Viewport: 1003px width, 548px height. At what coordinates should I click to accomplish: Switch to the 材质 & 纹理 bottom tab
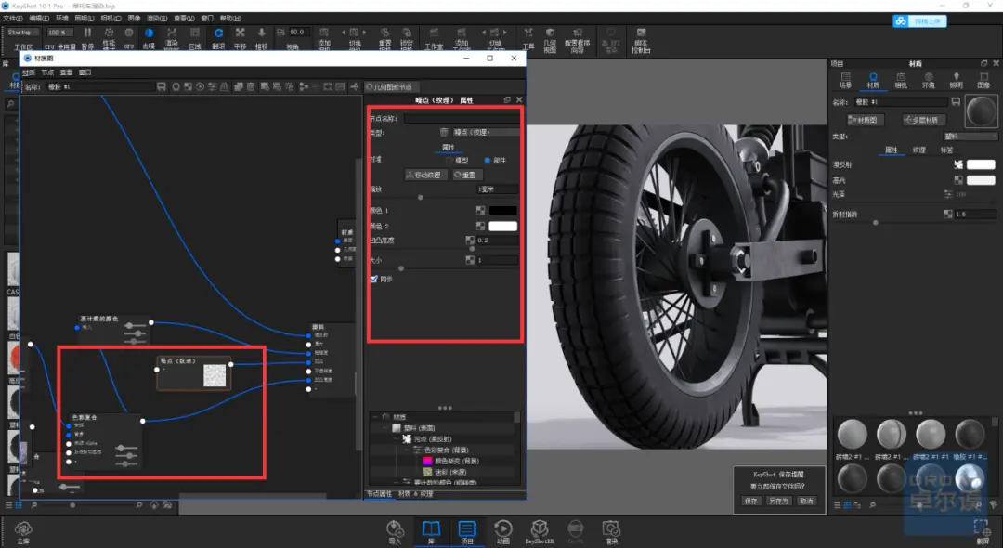point(416,494)
